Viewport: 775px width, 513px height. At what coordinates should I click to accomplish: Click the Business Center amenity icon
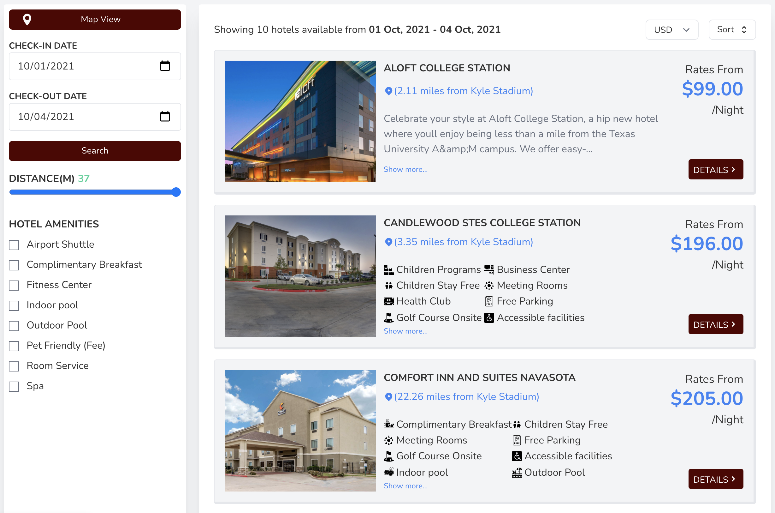[489, 270]
